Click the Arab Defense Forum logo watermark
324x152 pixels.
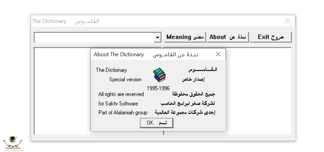[13, 143]
